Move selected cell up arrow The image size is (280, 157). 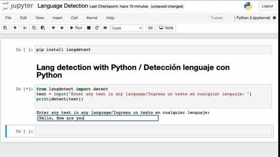[53, 28]
